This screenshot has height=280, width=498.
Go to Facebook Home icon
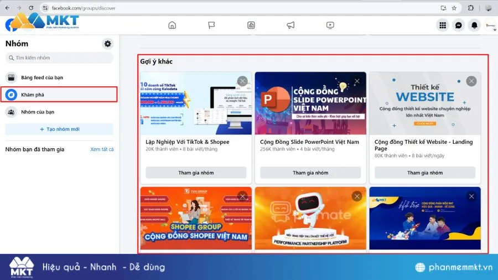(172, 25)
